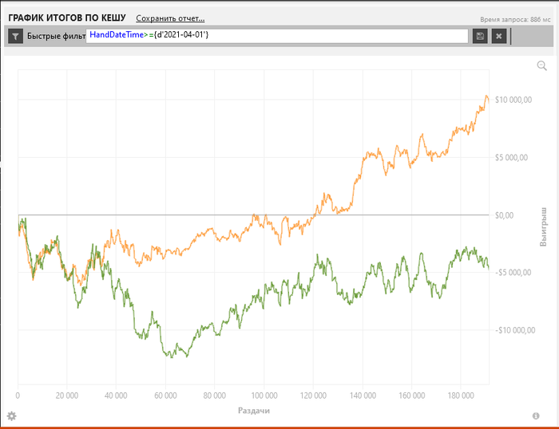Image resolution: width=559 pixels, height=429 pixels.
Task: Click the 120 000 x-axis label
Action: [x=313, y=396]
